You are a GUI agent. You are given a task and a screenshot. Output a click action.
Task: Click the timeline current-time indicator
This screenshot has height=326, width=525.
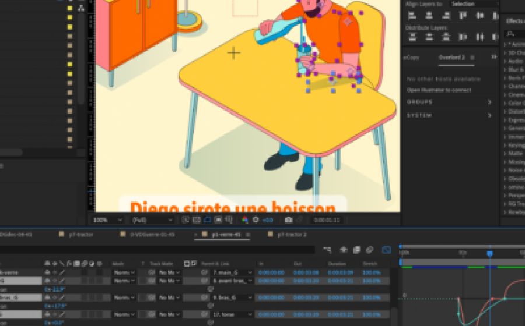click(489, 253)
